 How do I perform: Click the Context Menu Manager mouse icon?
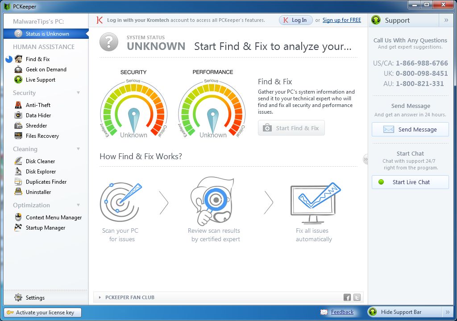tap(18, 217)
